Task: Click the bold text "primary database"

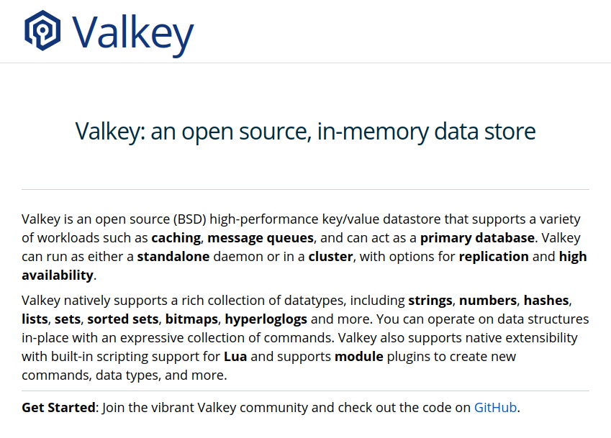Action: click(x=477, y=237)
